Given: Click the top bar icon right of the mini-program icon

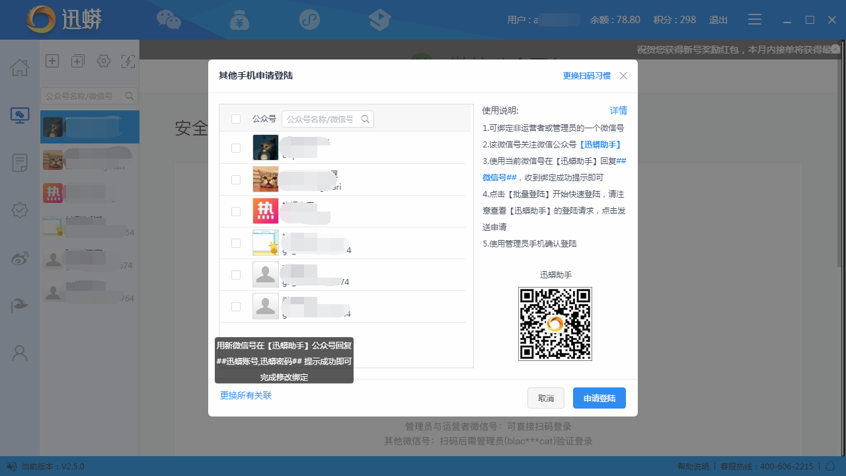Looking at the screenshot, I should [379, 20].
